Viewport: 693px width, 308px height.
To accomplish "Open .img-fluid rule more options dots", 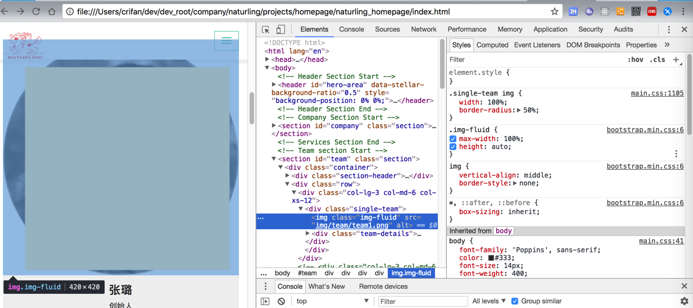I will pos(676,154).
